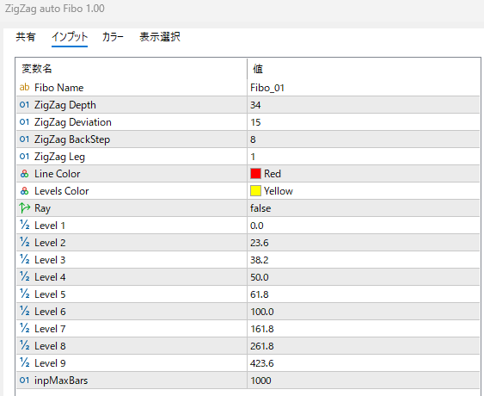Select the インプット tab

[x=70, y=37]
